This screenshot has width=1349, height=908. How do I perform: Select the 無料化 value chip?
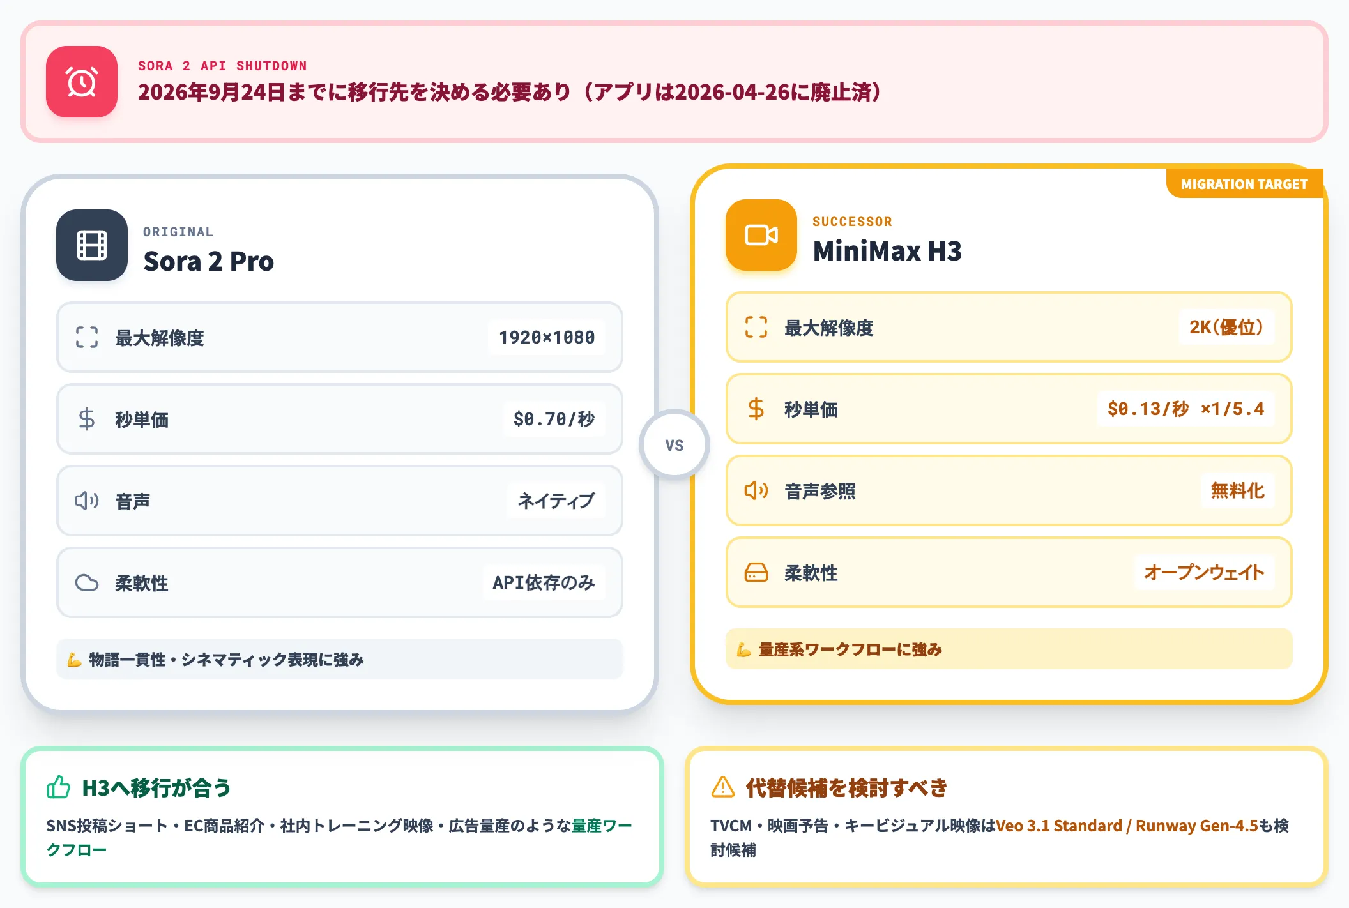click(1237, 490)
